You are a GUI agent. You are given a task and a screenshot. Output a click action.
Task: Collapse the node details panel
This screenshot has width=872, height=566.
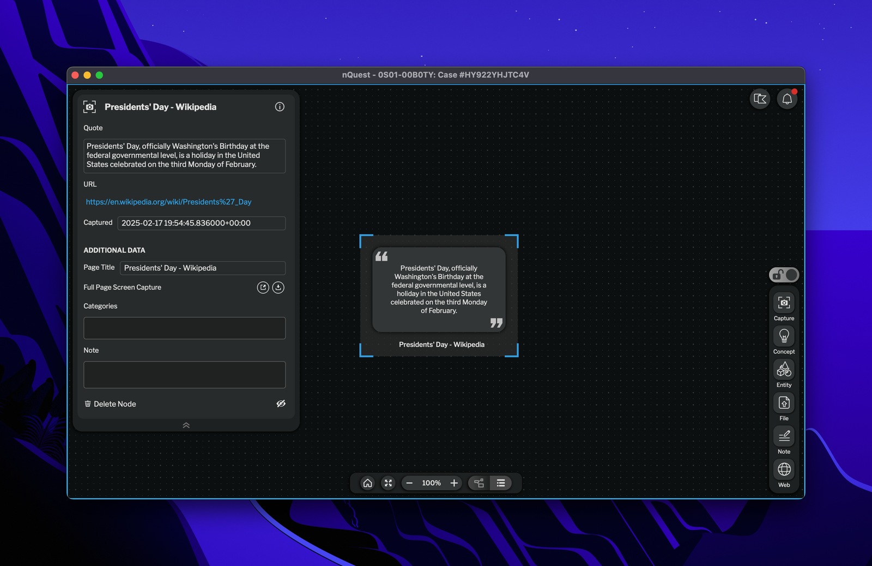tap(186, 425)
